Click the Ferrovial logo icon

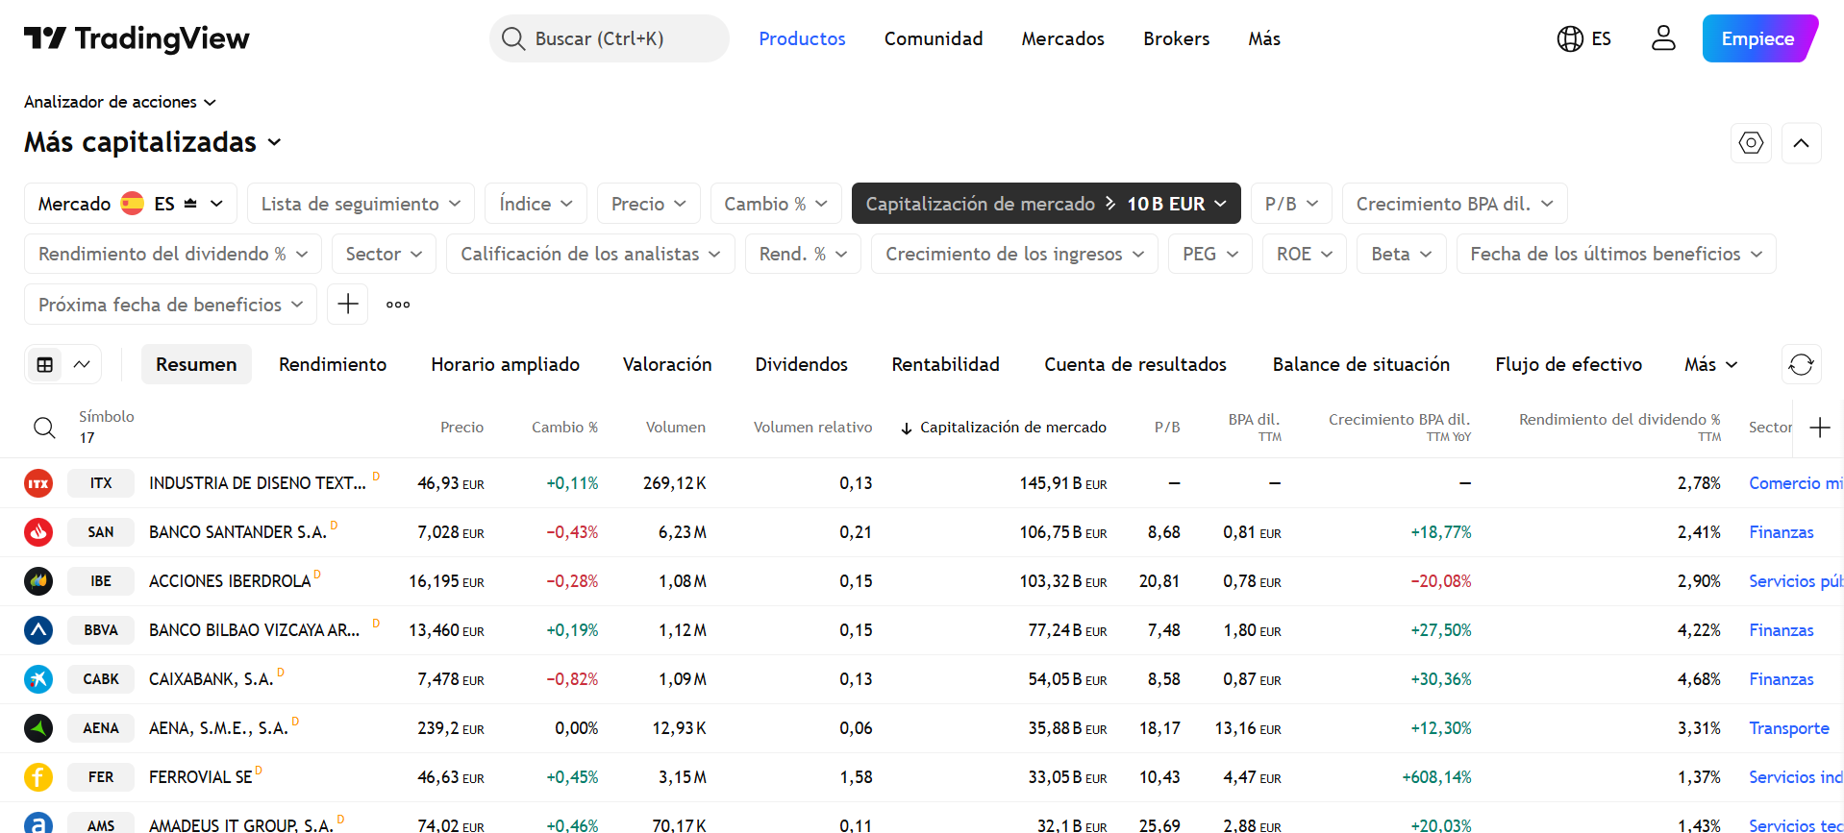pos(38,777)
